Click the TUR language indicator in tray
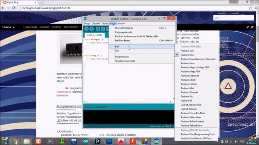Viewport: 259px width, 145px height. (x=242, y=141)
